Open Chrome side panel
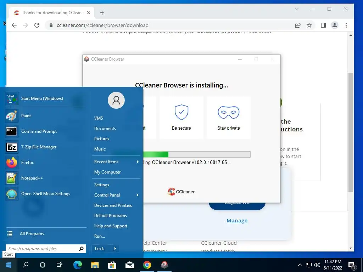 [x=323, y=25]
